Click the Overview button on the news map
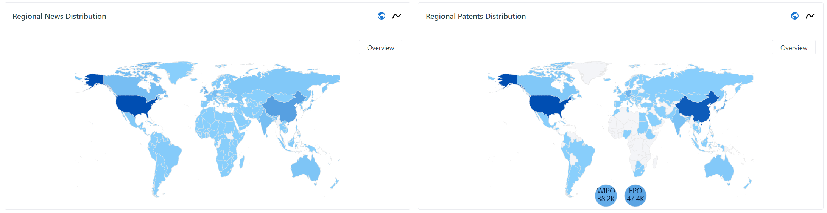Image resolution: width=827 pixels, height=213 pixels. point(380,48)
